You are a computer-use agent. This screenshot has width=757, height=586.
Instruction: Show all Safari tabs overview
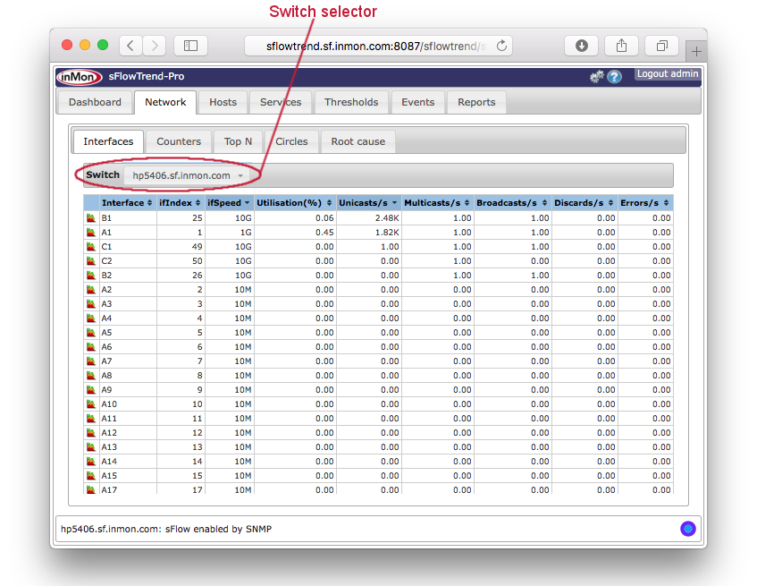[x=662, y=46]
